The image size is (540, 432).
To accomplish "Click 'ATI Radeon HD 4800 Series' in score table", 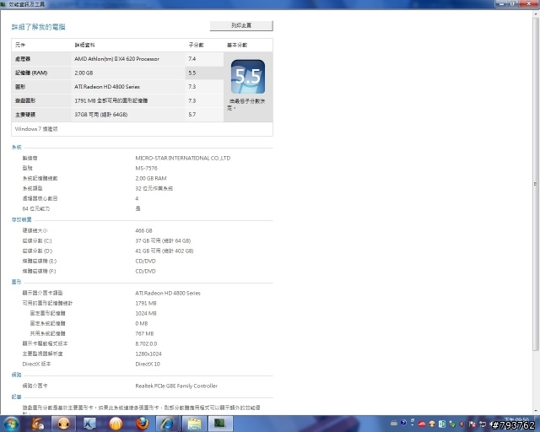I will click(107, 87).
